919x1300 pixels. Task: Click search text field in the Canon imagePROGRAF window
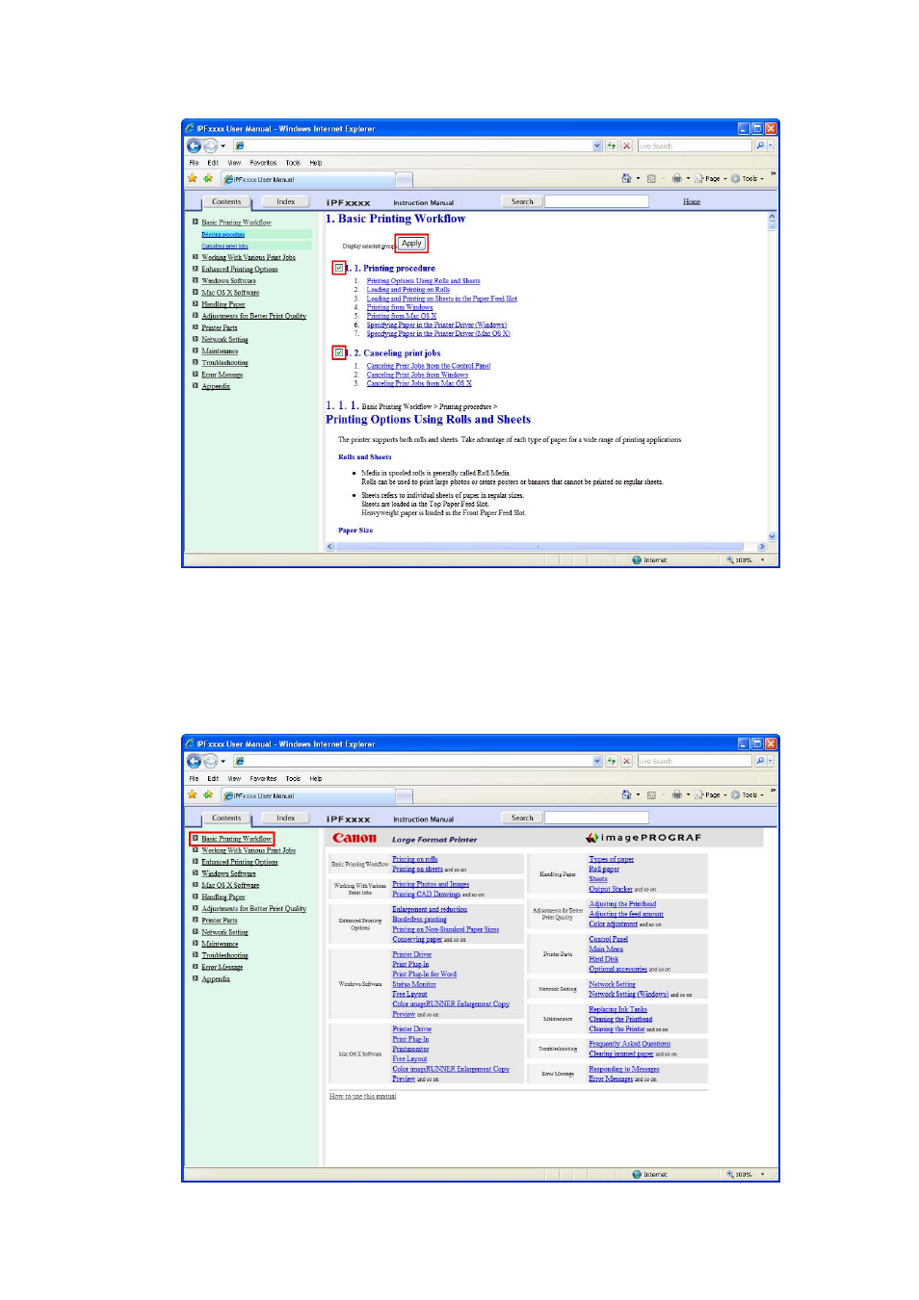pyautogui.click(x=596, y=818)
